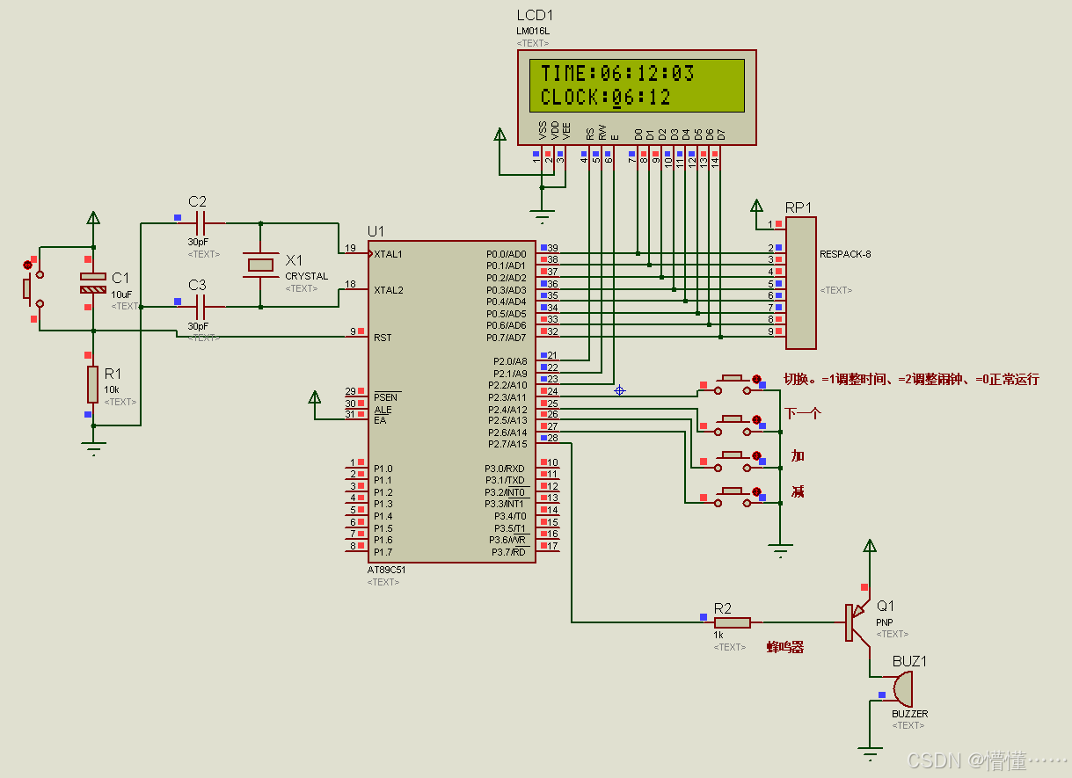Screen dimensions: 1072x778
Task: Click the 'P1.0' pin label
Action: tap(383, 469)
